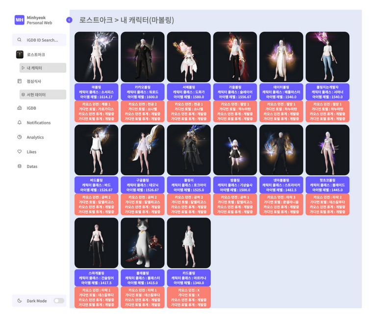Click 핫초코볼링 dungeon card showing 타락 2
This screenshot has width=379, height=319.
point(328,204)
